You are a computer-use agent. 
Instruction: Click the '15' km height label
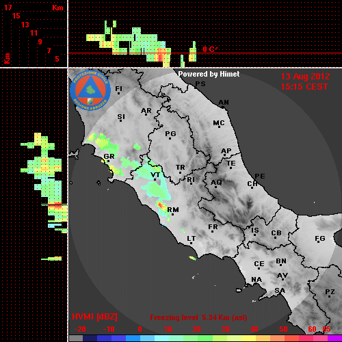pyautogui.click(x=16, y=16)
